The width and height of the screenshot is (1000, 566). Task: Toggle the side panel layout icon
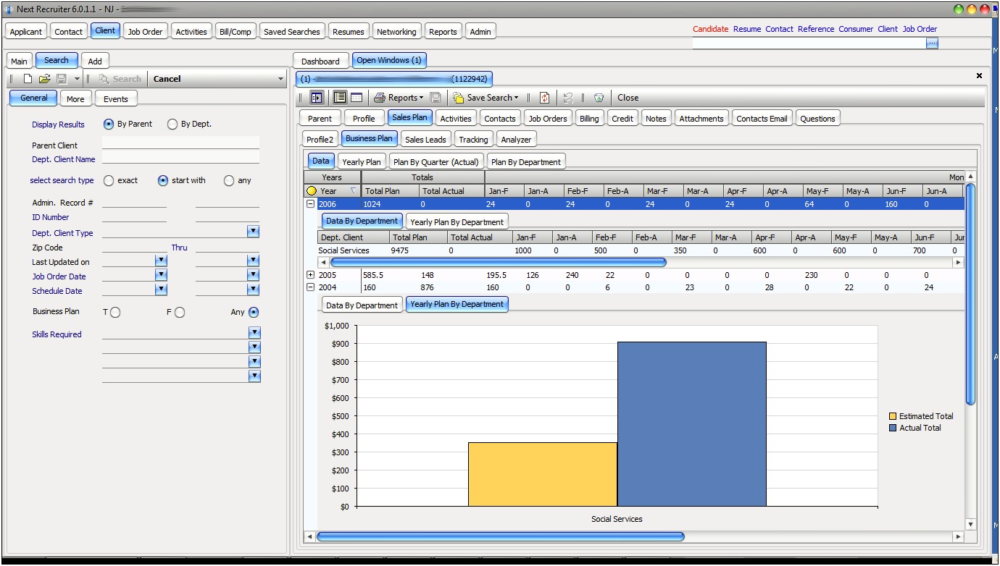[317, 98]
